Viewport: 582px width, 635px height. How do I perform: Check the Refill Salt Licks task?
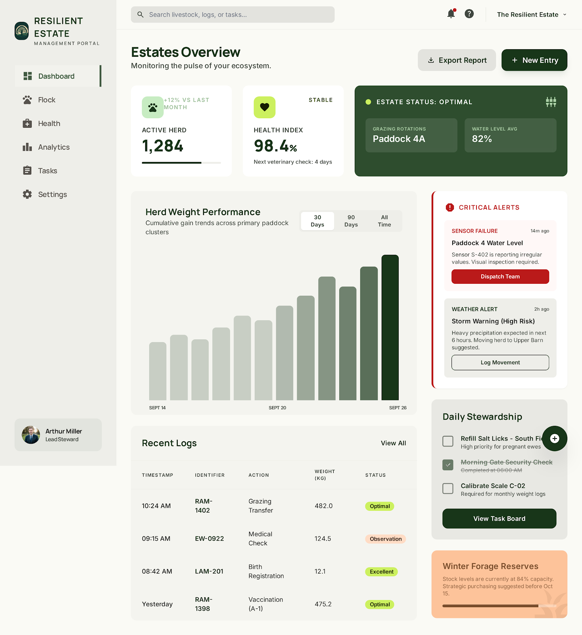click(x=448, y=441)
